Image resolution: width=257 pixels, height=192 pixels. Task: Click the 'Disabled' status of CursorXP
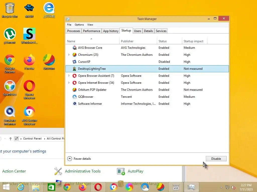[164, 62]
